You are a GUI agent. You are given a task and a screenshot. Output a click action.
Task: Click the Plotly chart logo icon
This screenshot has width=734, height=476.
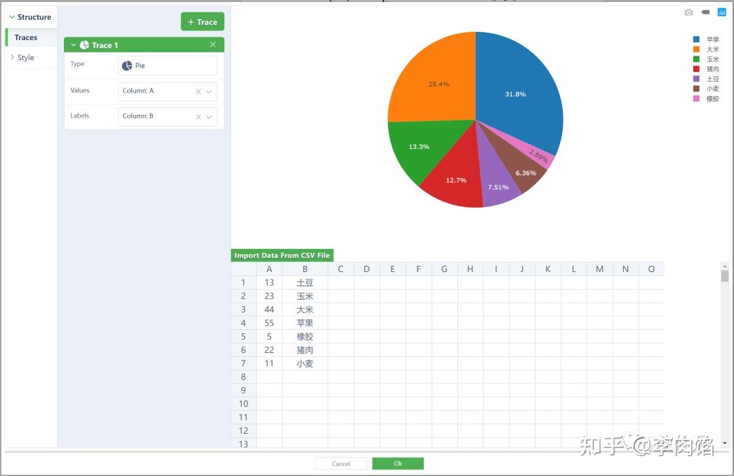coord(721,12)
